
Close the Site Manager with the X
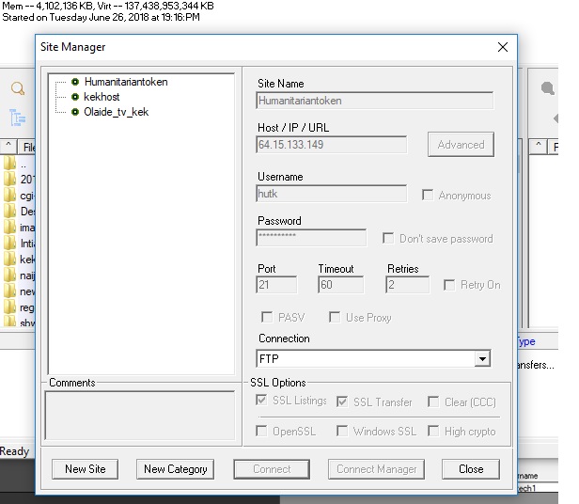click(x=503, y=47)
